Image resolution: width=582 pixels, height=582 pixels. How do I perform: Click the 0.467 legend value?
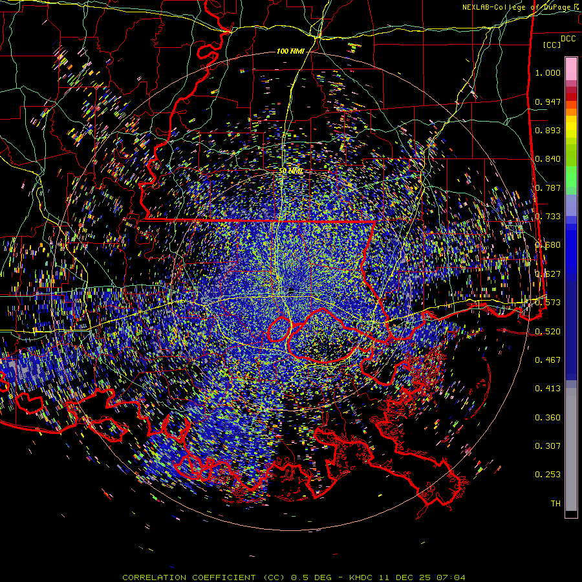point(548,360)
